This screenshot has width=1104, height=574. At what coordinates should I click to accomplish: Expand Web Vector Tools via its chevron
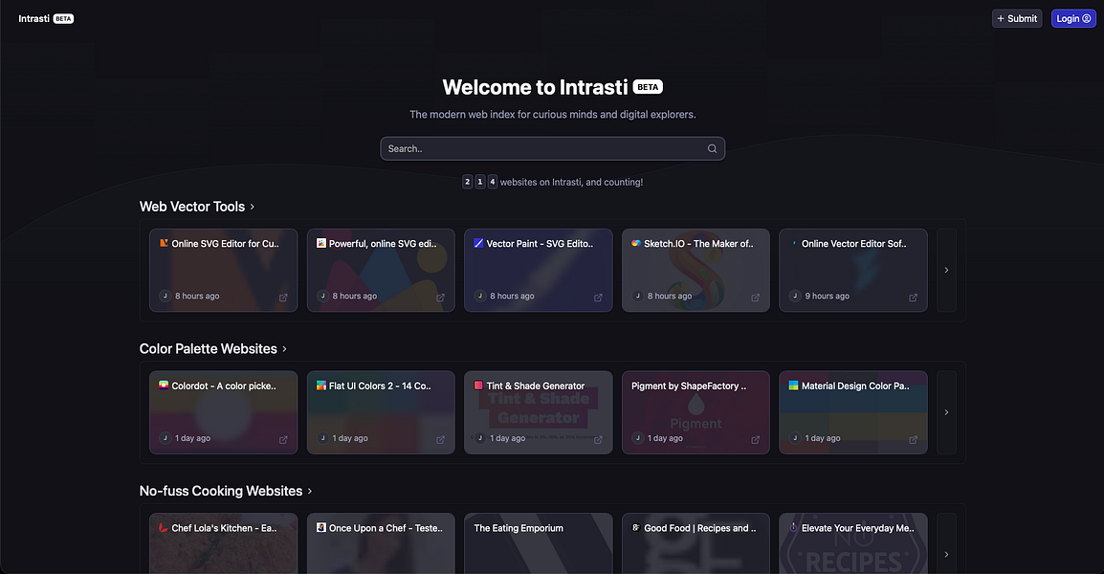[252, 207]
